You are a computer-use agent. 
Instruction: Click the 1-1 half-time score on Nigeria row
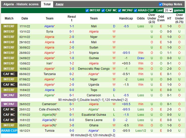coord(169,53)
